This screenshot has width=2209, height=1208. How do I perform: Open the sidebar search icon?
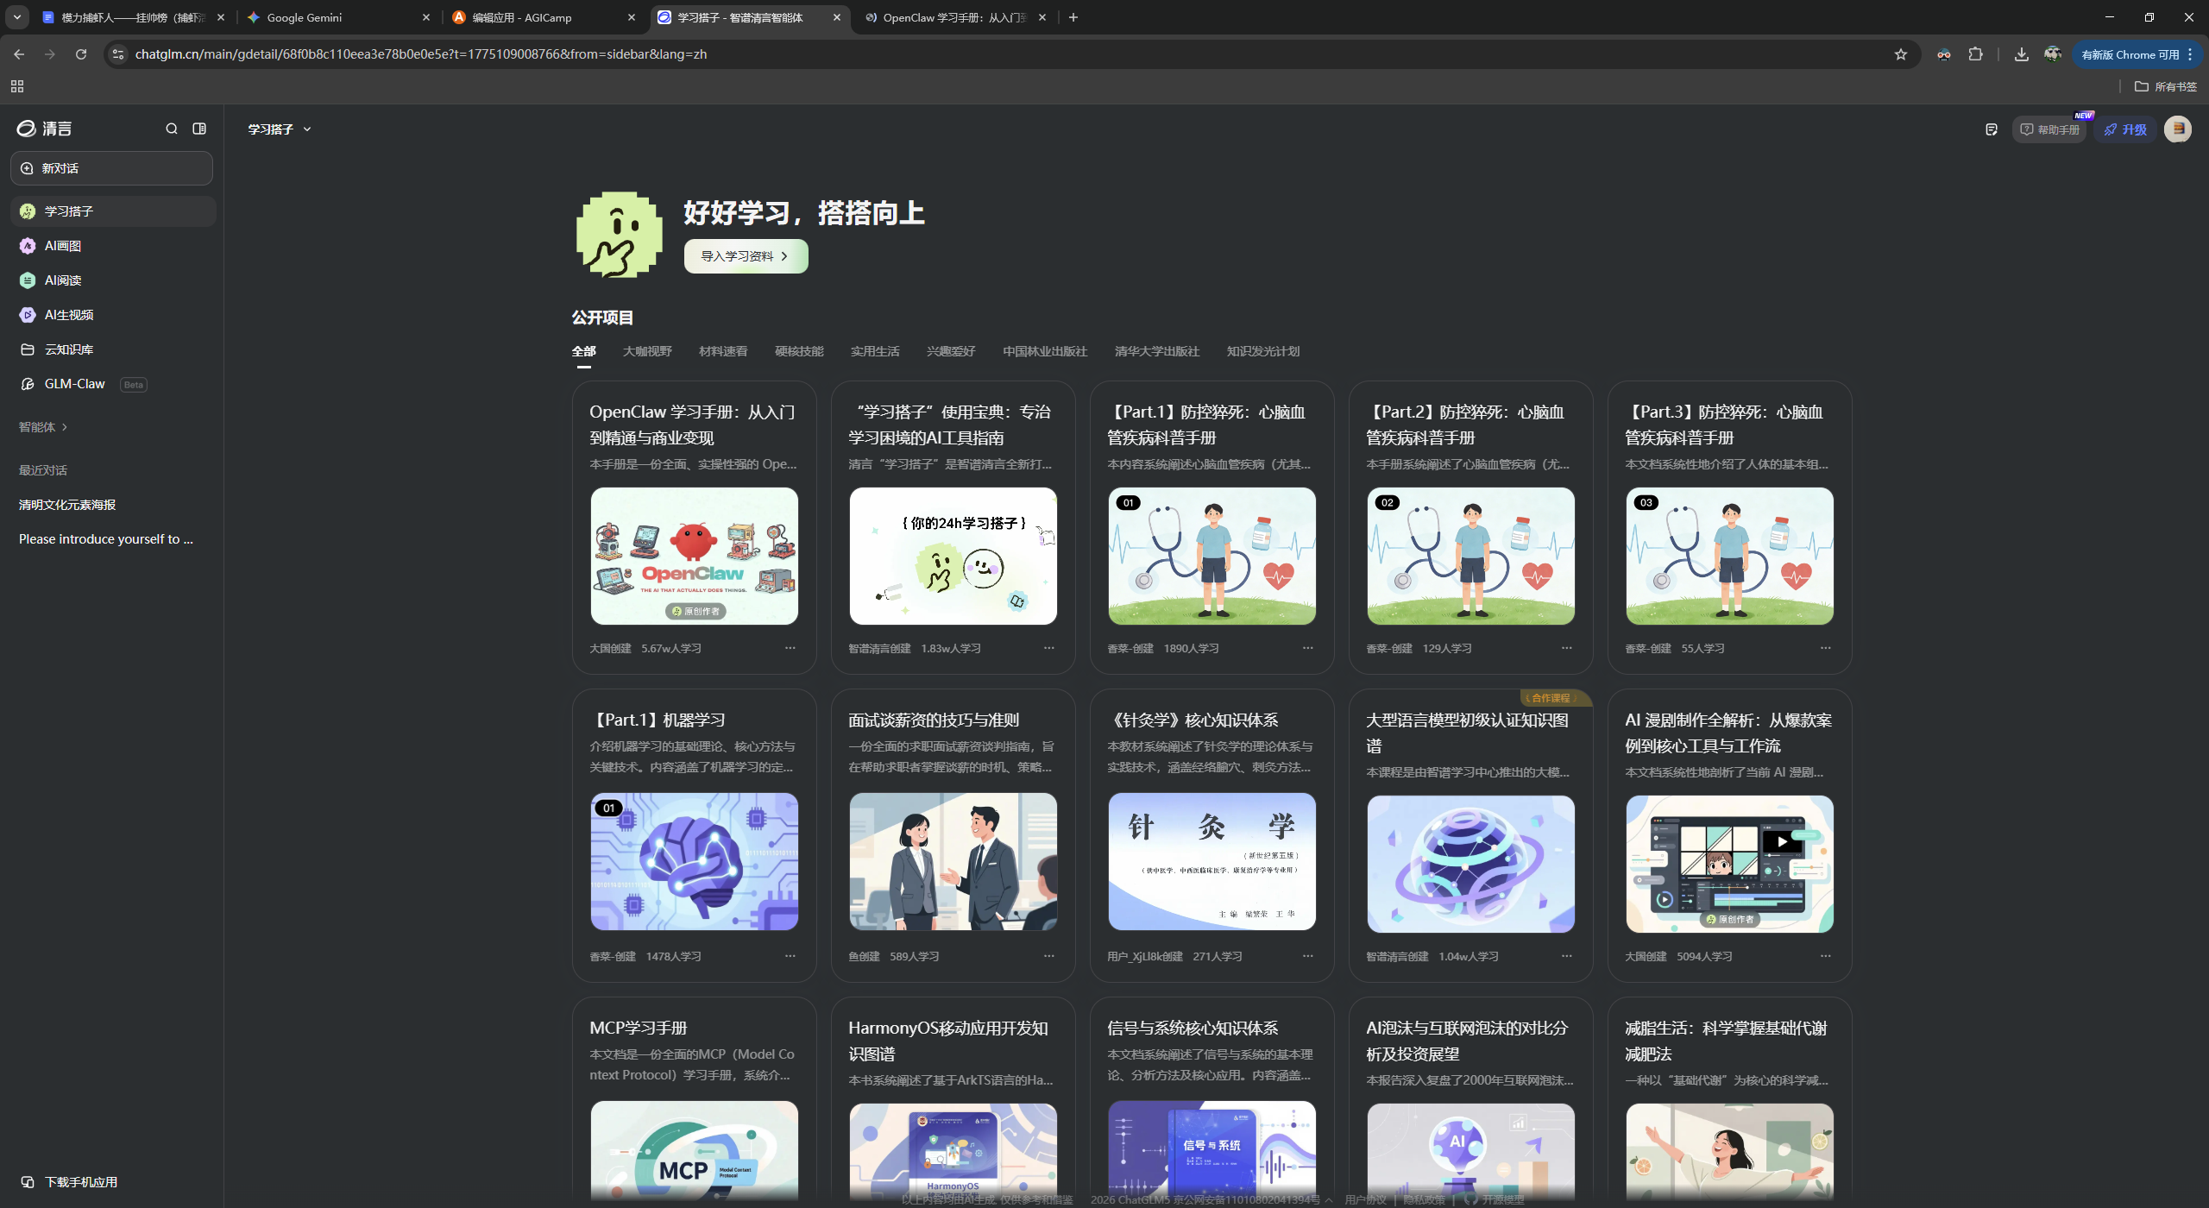pyautogui.click(x=172, y=128)
